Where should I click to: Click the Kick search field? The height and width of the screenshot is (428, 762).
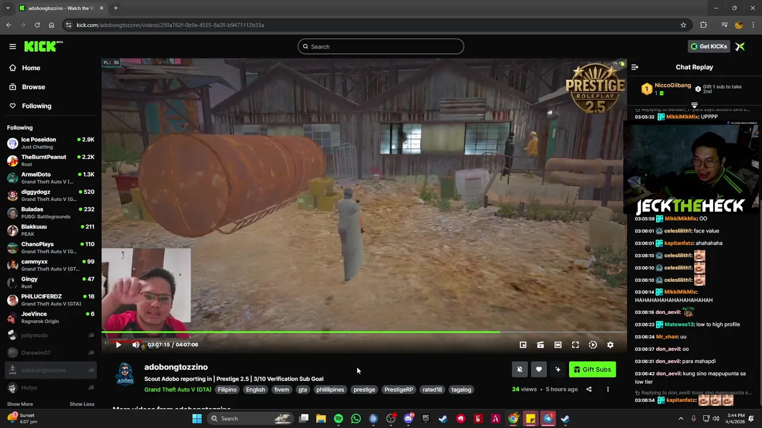tap(381, 46)
